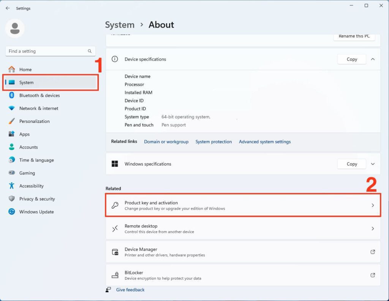Image resolution: width=389 pixels, height=301 pixels.
Task: Select Apps in the sidebar menu
Action: point(24,134)
